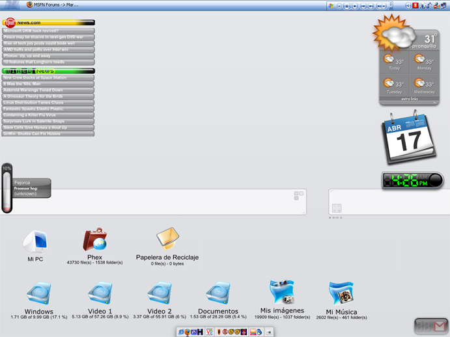
Task: Select the Monday forecast cell
Action: coord(425,62)
